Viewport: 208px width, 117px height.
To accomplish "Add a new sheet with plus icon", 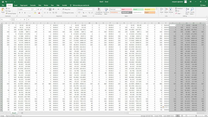I will point(22,113).
